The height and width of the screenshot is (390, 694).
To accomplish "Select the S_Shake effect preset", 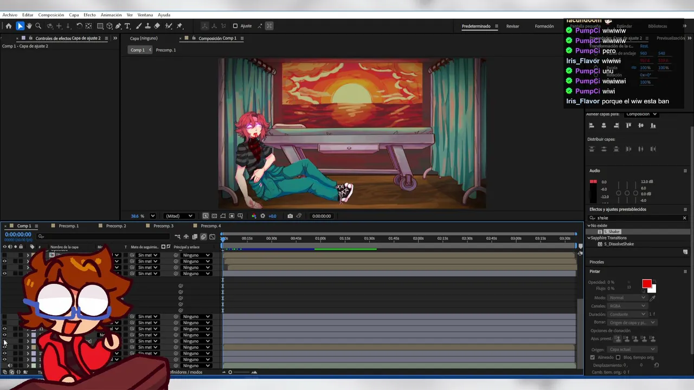I will (x=612, y=232).
